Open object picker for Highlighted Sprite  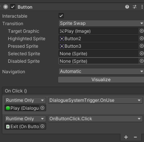coord(141,38)
